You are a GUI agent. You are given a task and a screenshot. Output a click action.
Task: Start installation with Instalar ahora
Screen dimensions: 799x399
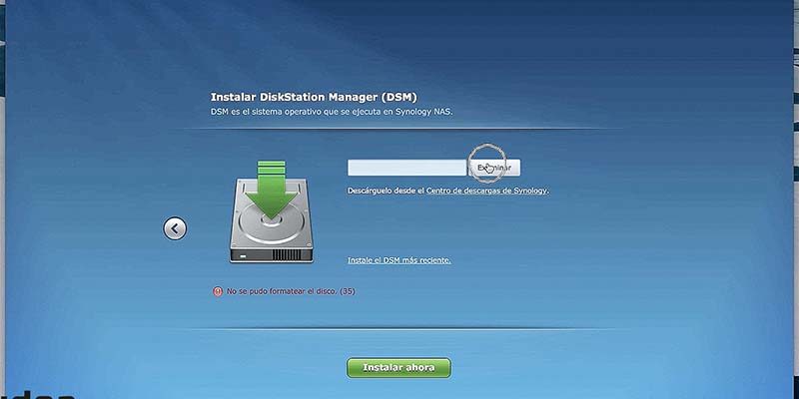point(399,368)
